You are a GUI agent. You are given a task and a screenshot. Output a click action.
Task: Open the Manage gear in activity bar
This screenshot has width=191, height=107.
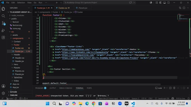point(3,93)
